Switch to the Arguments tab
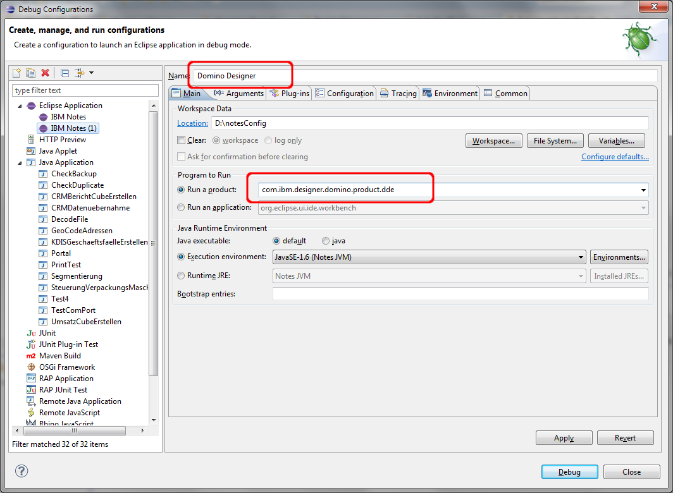This screenshot has height=493, width=673. pos(239,94)
